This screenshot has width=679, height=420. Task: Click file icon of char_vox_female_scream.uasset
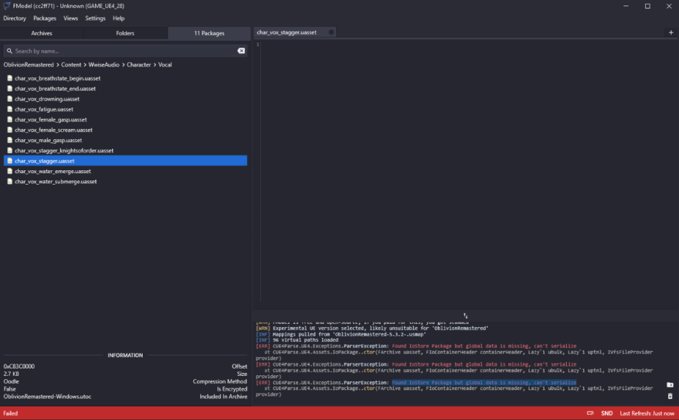10,130
